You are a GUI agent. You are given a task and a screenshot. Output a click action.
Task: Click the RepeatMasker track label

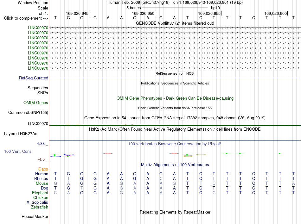(x=35, y=216)
